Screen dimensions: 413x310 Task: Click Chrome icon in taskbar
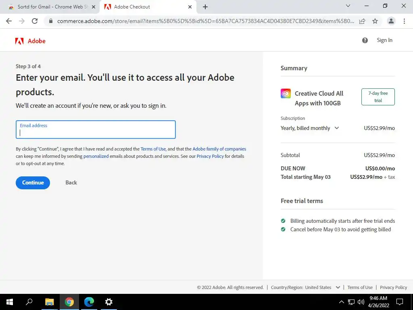click(69, 302)
